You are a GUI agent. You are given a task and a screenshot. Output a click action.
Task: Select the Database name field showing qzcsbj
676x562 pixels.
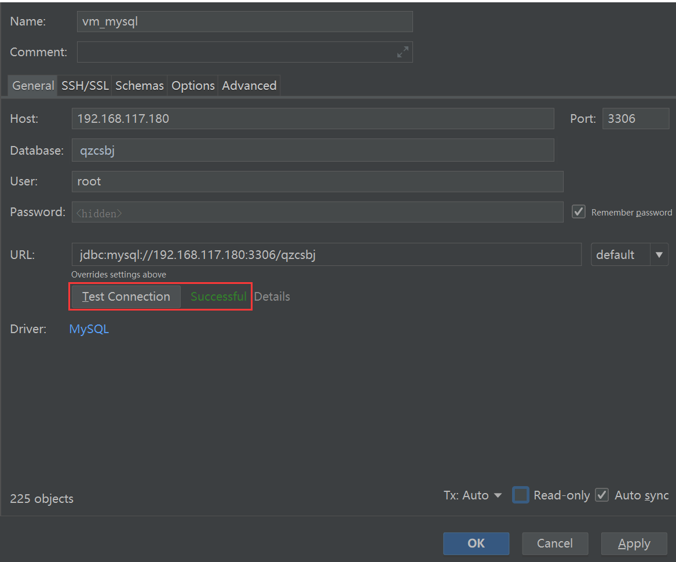[313, 150]
